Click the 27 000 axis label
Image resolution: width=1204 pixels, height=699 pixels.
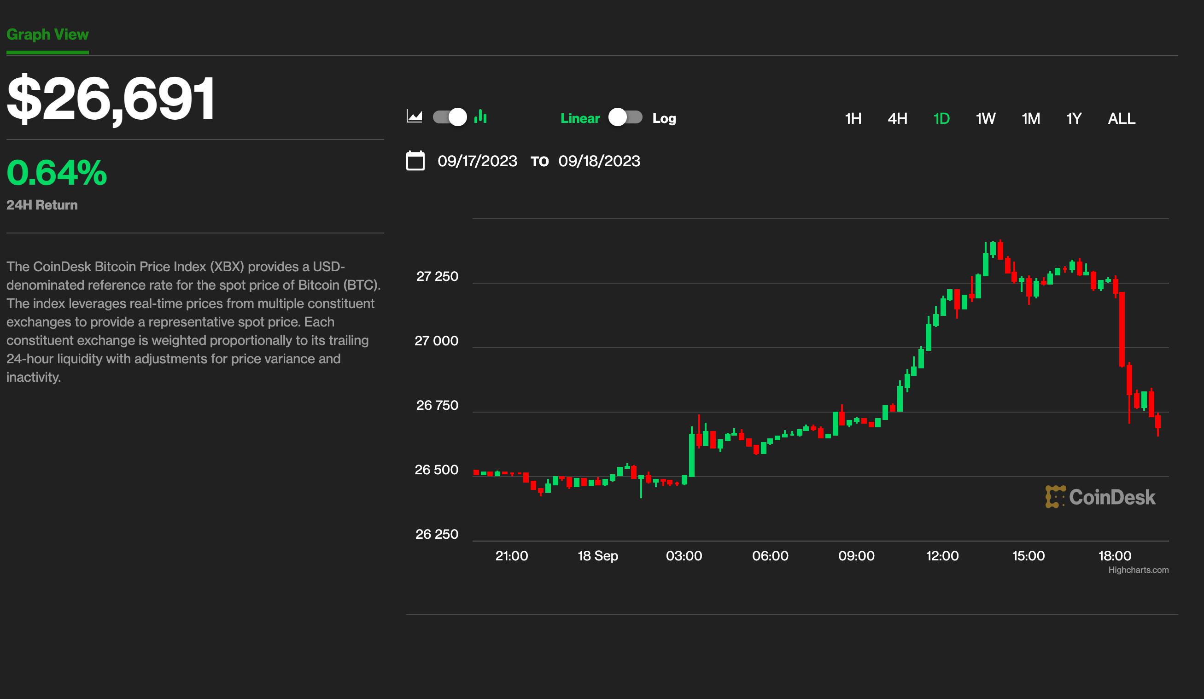pos(436,341)
